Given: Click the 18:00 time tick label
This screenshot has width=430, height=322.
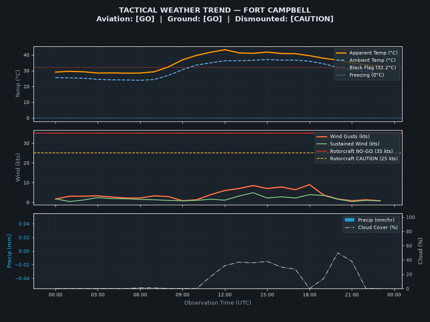Looking at the screenshot, I should coord(310,295).
